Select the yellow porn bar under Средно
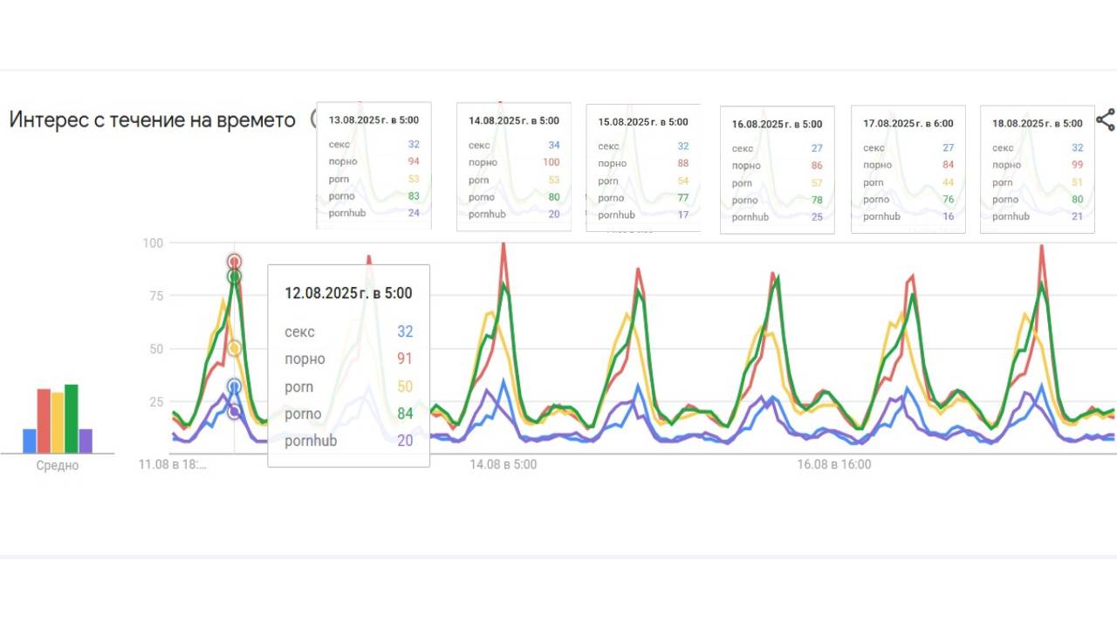This screenshot has width=1117, height=628. pos(56,423)
